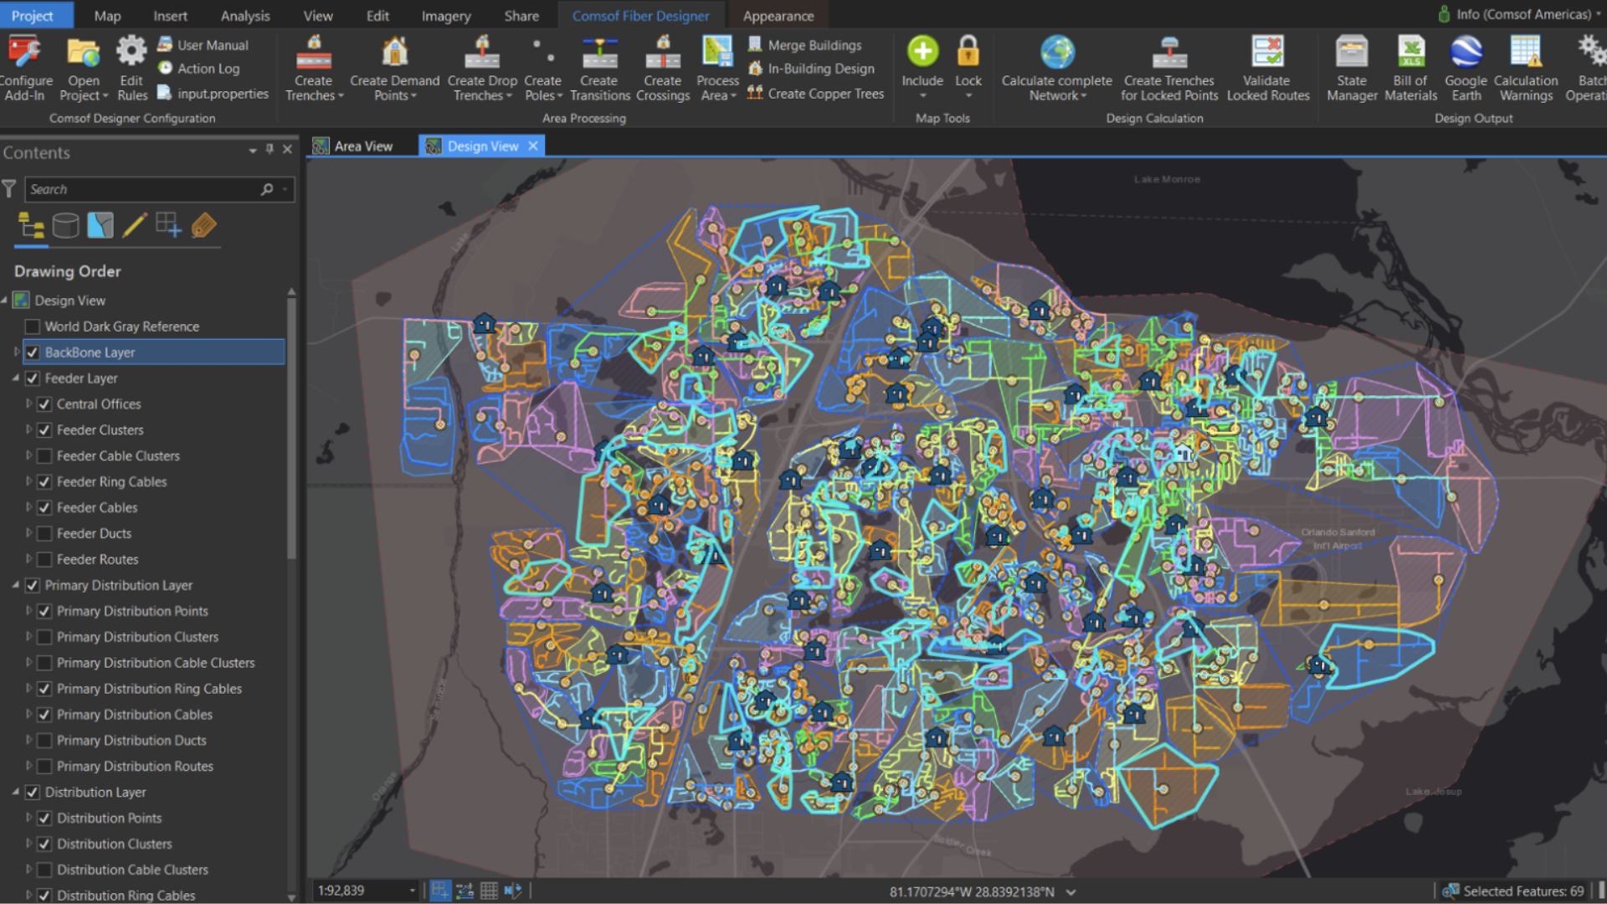Launch the Calculate complete Network tool
The image size is (1607, 904).
[1056, 69]
